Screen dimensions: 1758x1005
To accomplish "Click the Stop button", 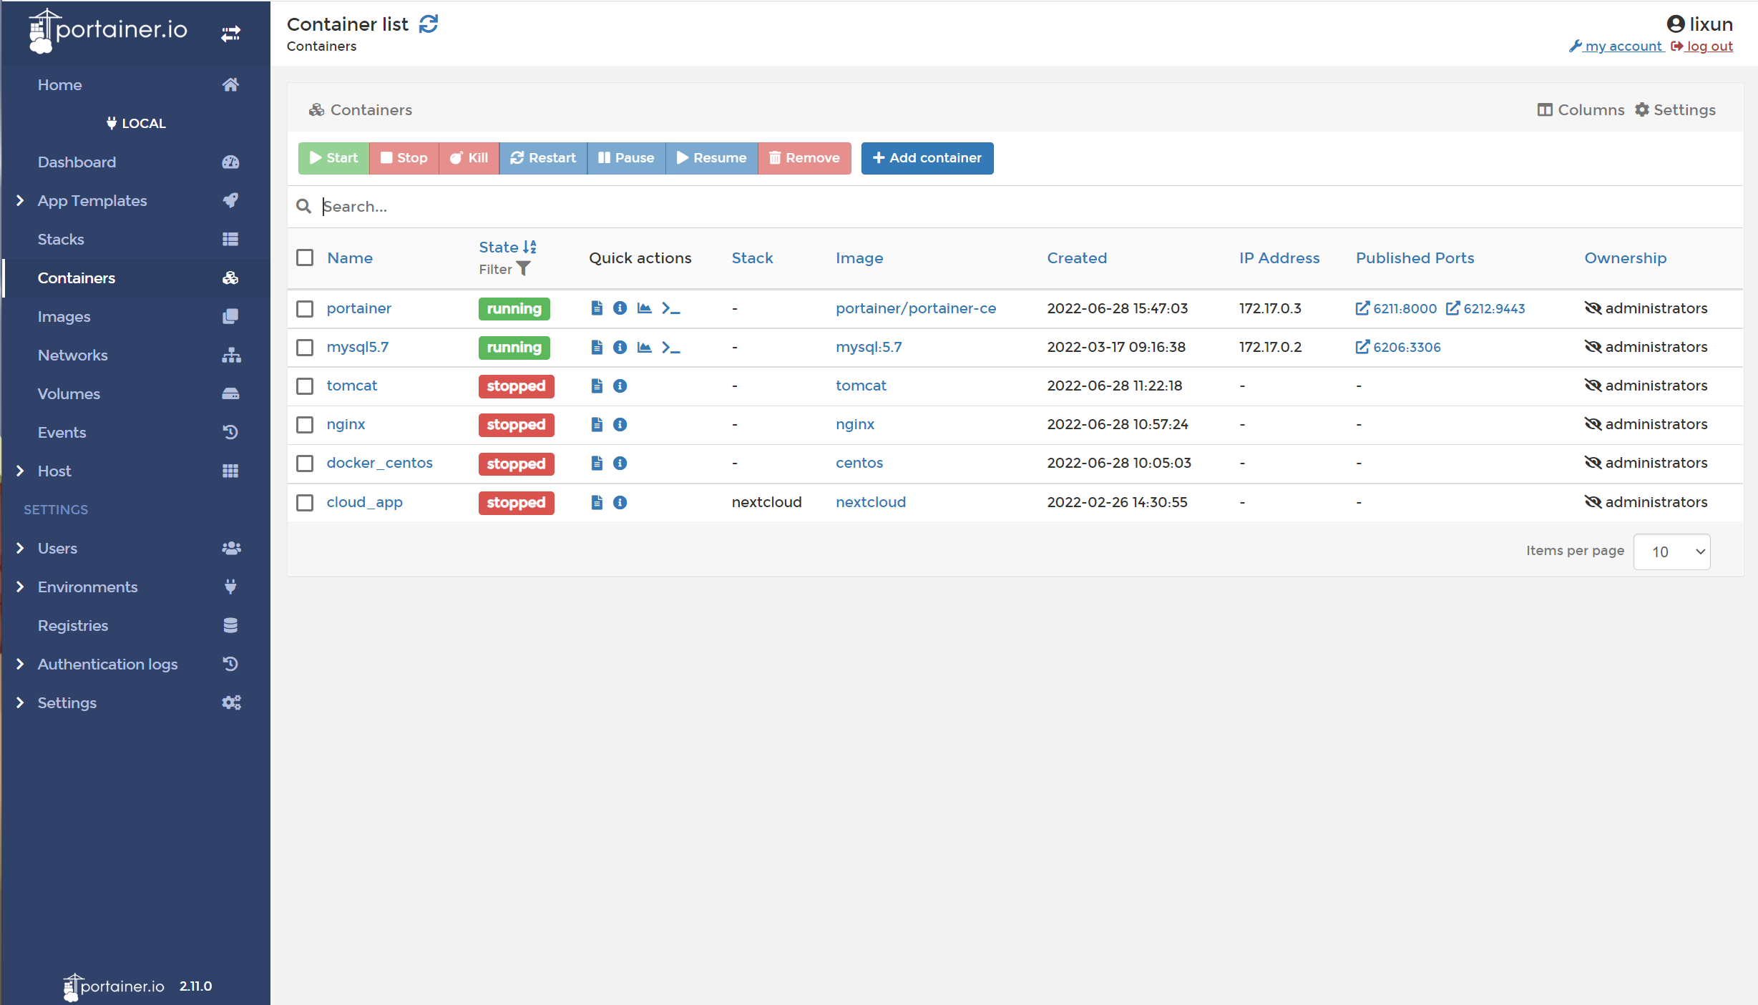I will 404,158.
